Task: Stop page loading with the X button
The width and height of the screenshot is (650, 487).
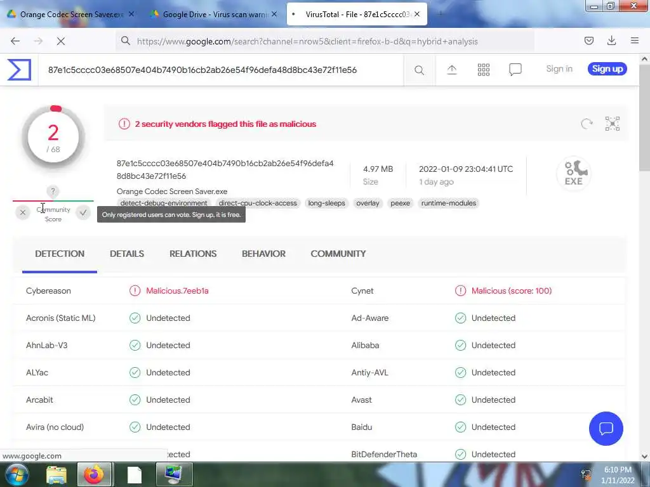Action: (60, 41)
